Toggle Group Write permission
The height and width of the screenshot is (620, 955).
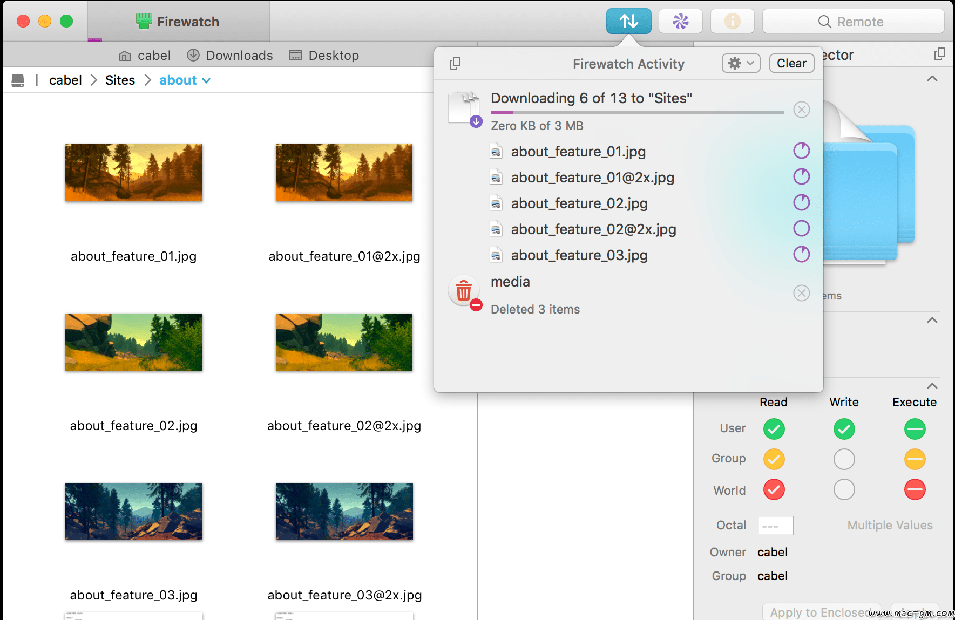(x=844, y=459)
